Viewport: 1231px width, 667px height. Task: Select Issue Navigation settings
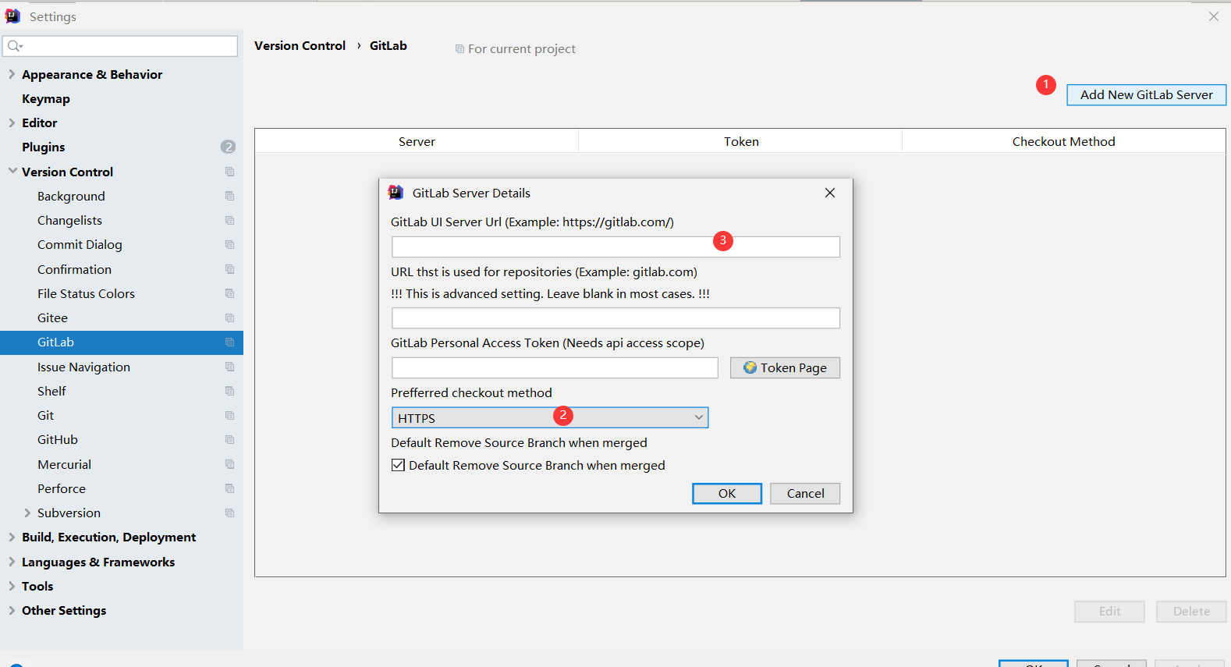coord(83,367)
